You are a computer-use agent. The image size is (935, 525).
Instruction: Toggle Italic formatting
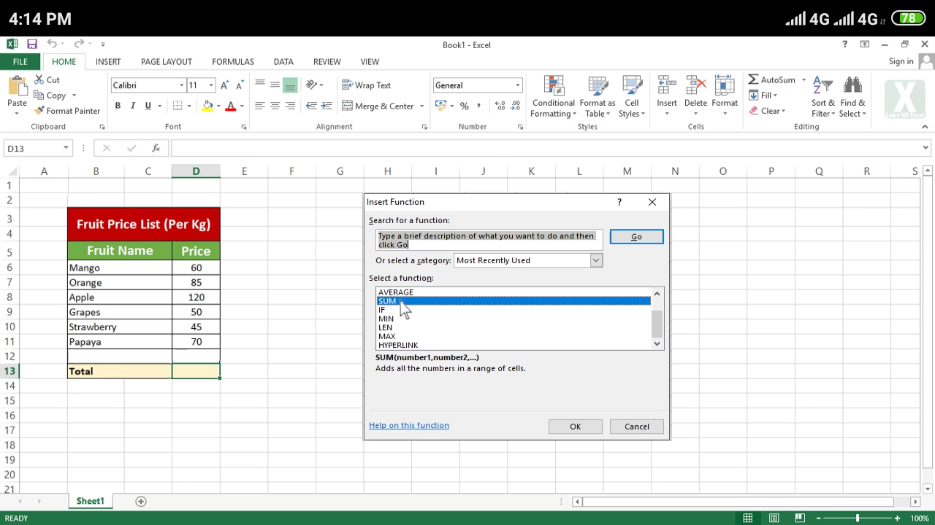pyautogui.click(x=133, y=106)
